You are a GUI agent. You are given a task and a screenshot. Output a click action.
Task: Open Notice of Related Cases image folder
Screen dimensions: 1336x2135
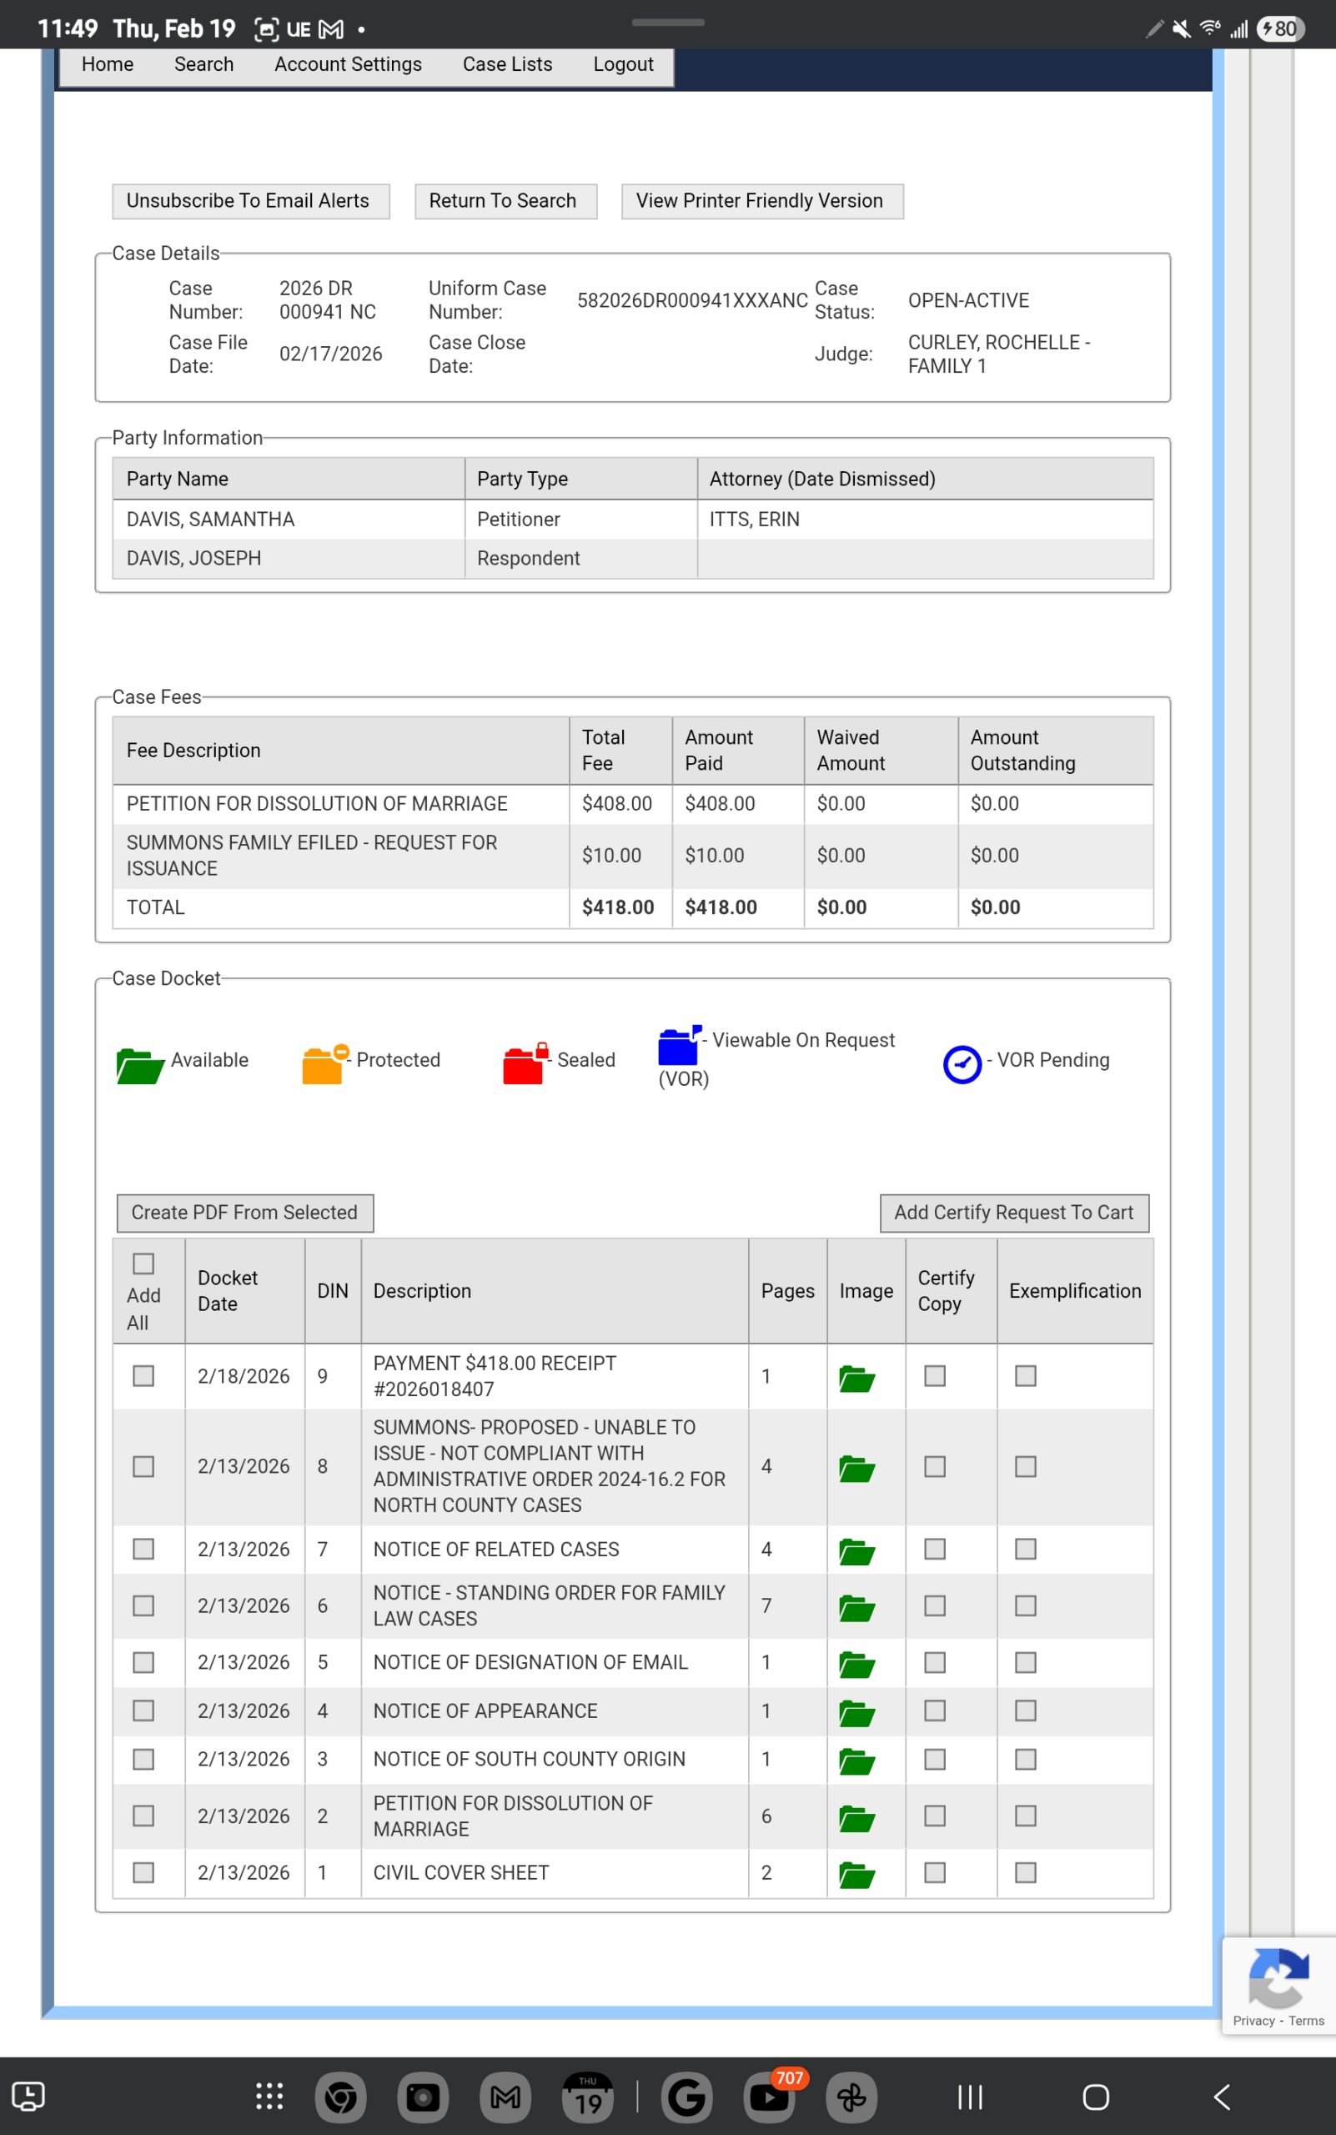click(x=856, y=1551)
